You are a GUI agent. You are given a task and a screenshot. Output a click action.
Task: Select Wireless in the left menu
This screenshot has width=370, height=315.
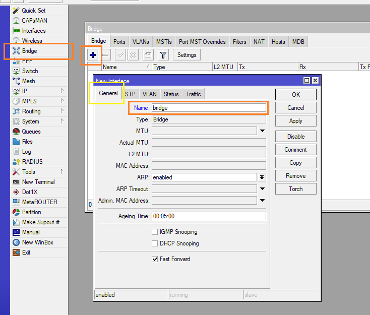click(32, 41)
